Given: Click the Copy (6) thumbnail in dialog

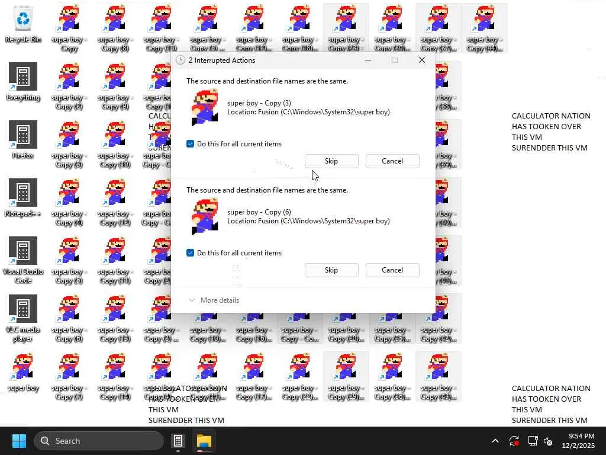Looking at the screenshot, I should (205, 216).
